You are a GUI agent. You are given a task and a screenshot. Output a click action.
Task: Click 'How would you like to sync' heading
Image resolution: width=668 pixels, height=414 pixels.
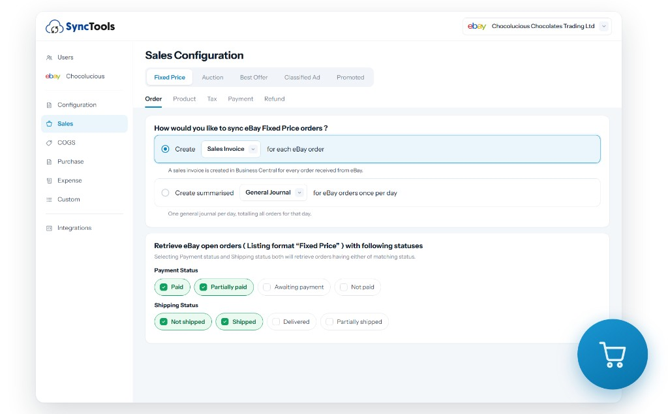[241, 129]
